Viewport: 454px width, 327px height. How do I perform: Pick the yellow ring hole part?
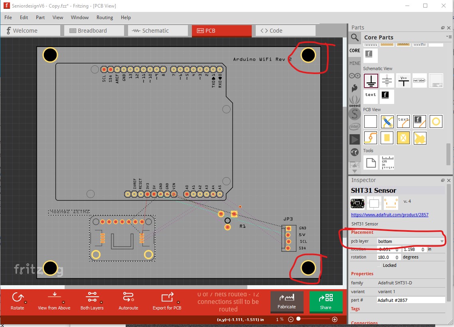pyautogui.click(x=436, y=121)
